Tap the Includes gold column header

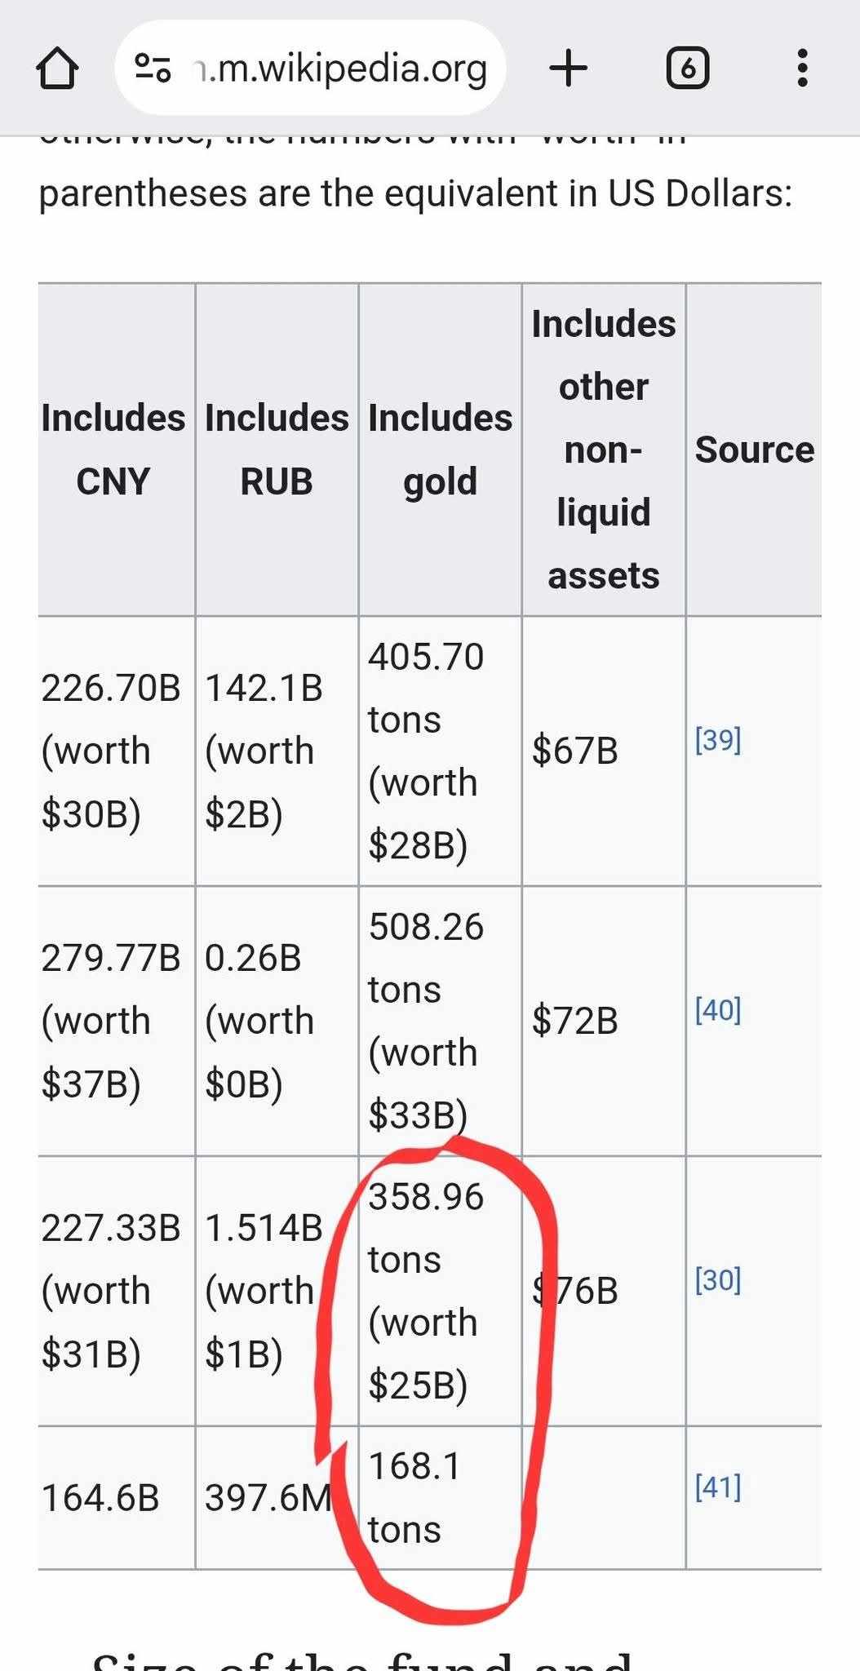click(x=440, y=450)
